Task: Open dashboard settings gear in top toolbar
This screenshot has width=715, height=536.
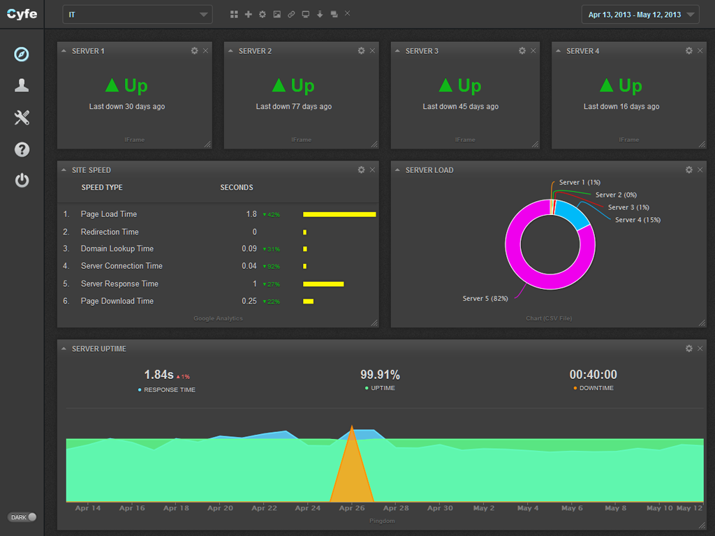Action: tap(263, 14)
